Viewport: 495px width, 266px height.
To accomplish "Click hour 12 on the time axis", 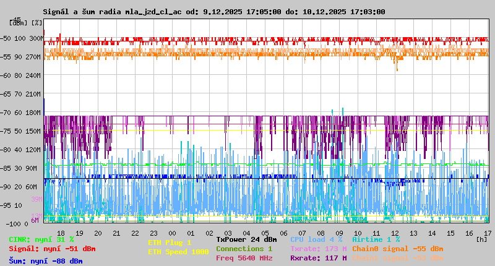I will (395, 233).
